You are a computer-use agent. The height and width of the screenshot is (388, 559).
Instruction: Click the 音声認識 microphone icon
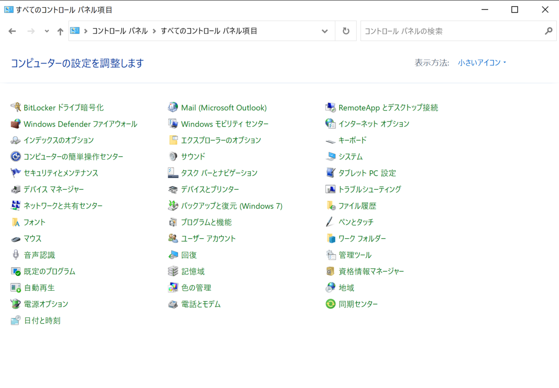point(16,255)
